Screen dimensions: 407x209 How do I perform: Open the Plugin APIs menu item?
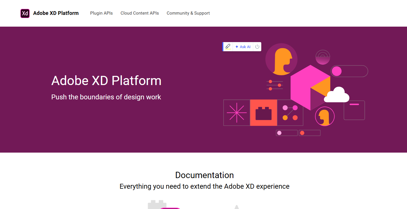[101, 13]
